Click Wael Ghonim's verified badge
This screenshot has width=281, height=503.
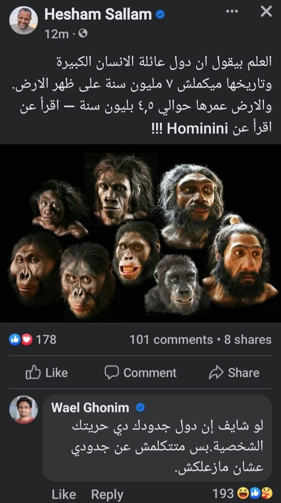pos(140,408)
